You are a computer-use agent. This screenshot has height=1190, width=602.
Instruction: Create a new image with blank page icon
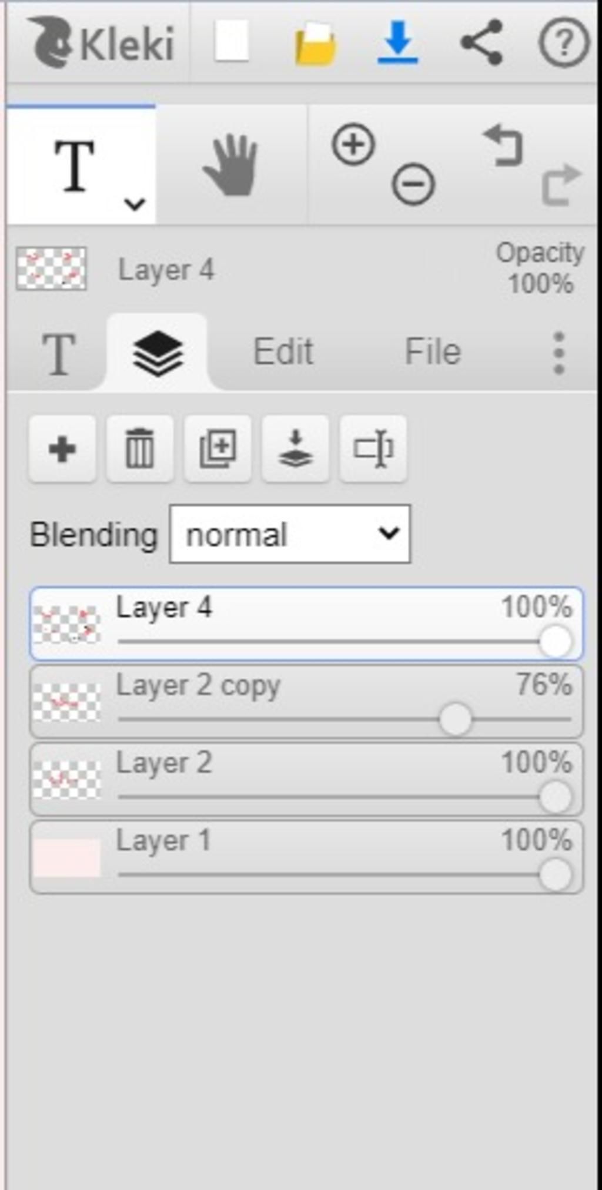pos(232,41)
